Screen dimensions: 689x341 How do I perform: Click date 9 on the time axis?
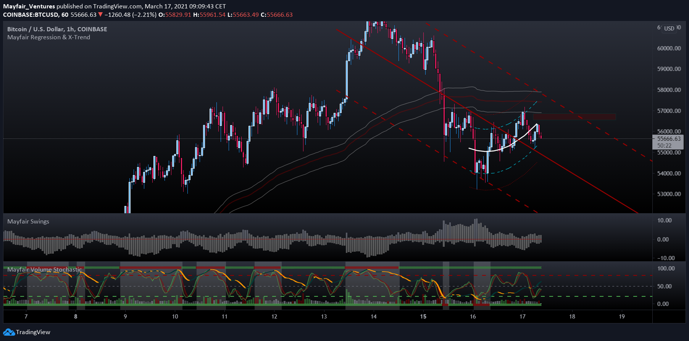pos(125,317)
